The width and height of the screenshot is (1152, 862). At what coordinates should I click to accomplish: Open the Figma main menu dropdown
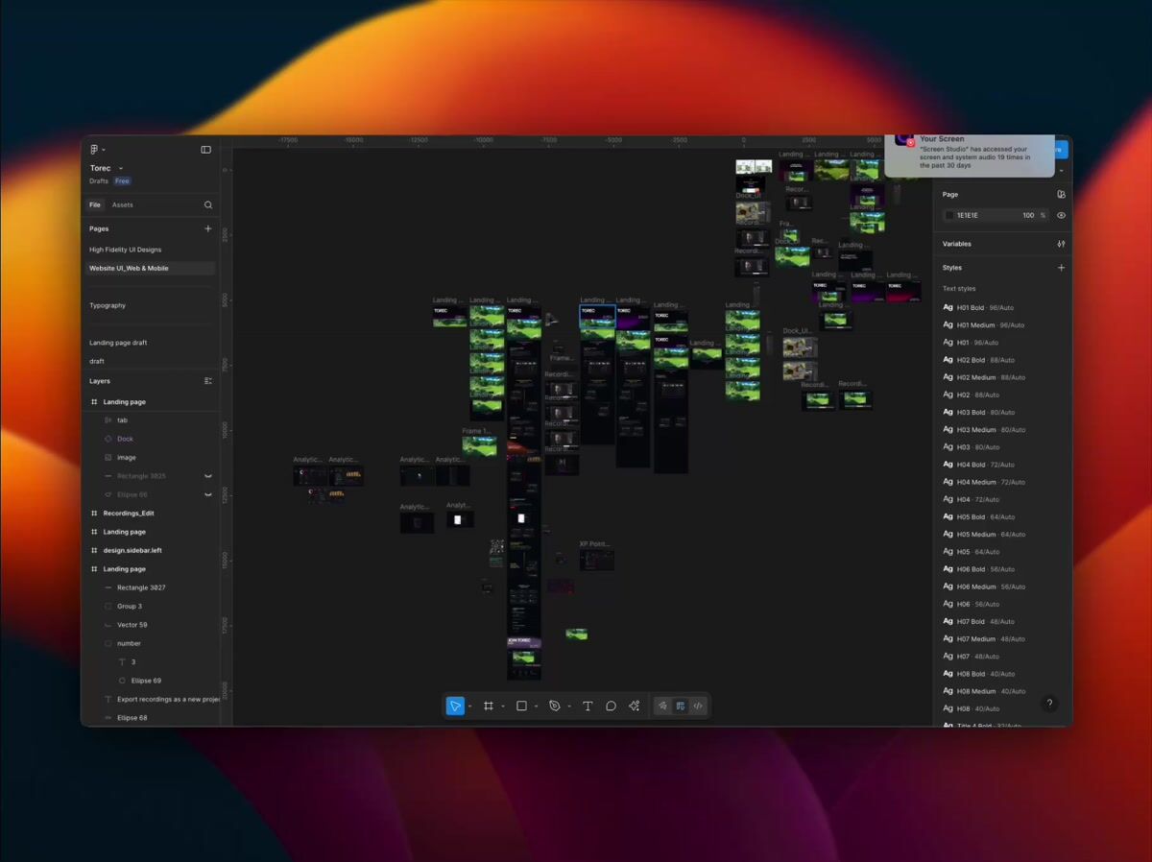click(97, 150)
